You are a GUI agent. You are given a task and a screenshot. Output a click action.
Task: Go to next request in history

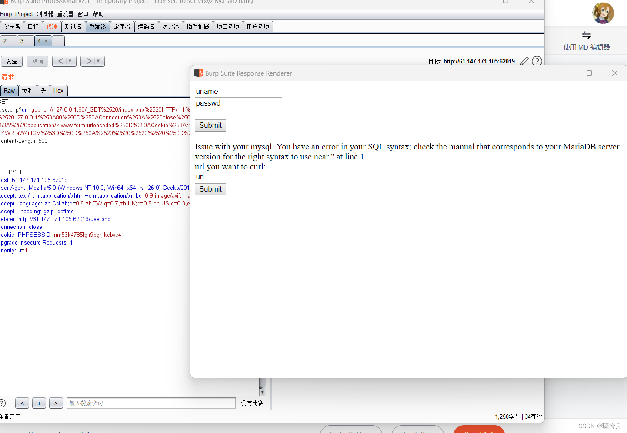89,61
